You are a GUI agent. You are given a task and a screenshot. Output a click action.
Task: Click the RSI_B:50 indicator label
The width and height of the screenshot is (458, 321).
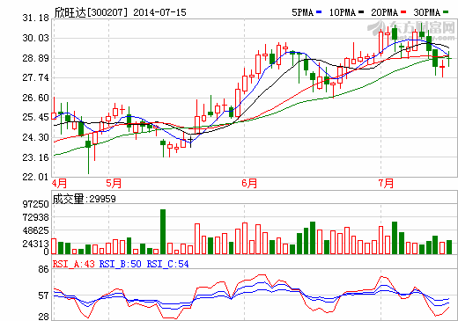[121, 264]
